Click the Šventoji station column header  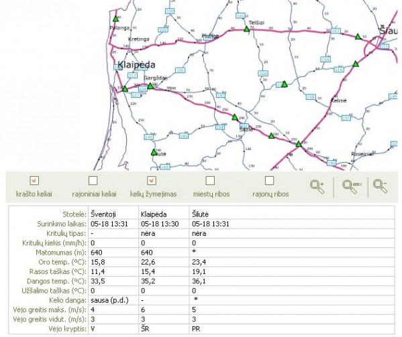point(103,214)
